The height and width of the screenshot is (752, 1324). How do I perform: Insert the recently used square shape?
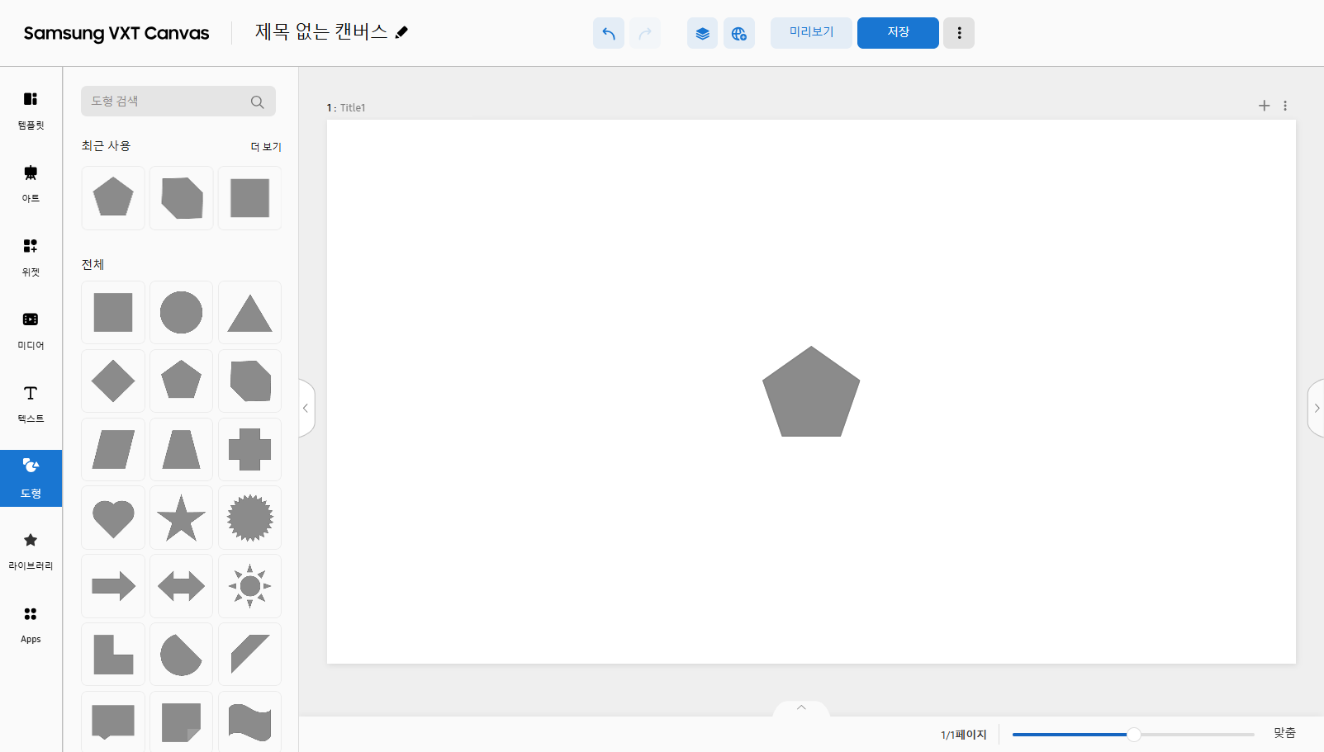tap(250, 198)
